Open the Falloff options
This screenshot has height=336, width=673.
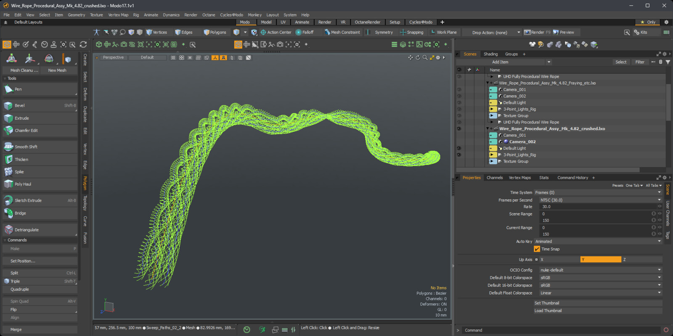305,32
